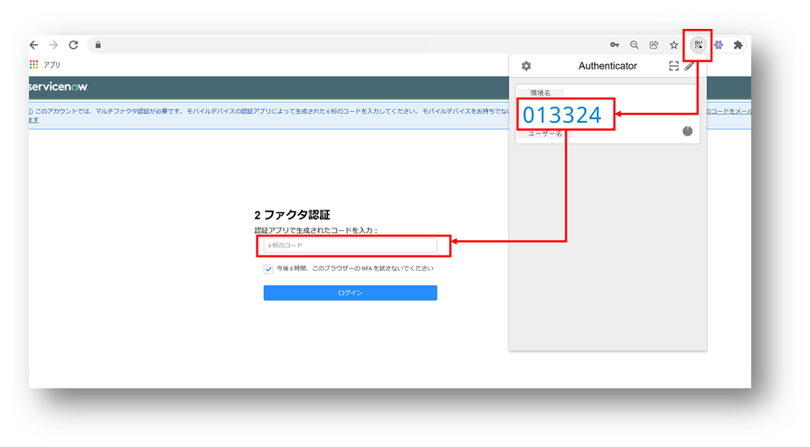Open the apps grid icon in the bookmarks bar
The height and width of the screenshot is (447, 810).
click(x=34, y=64)
